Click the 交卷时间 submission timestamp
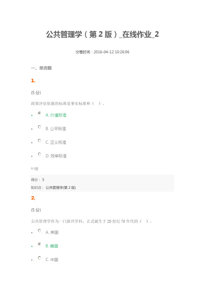Image resolution: width=205 pixels, height=290 pixels. tap(102, 52)
